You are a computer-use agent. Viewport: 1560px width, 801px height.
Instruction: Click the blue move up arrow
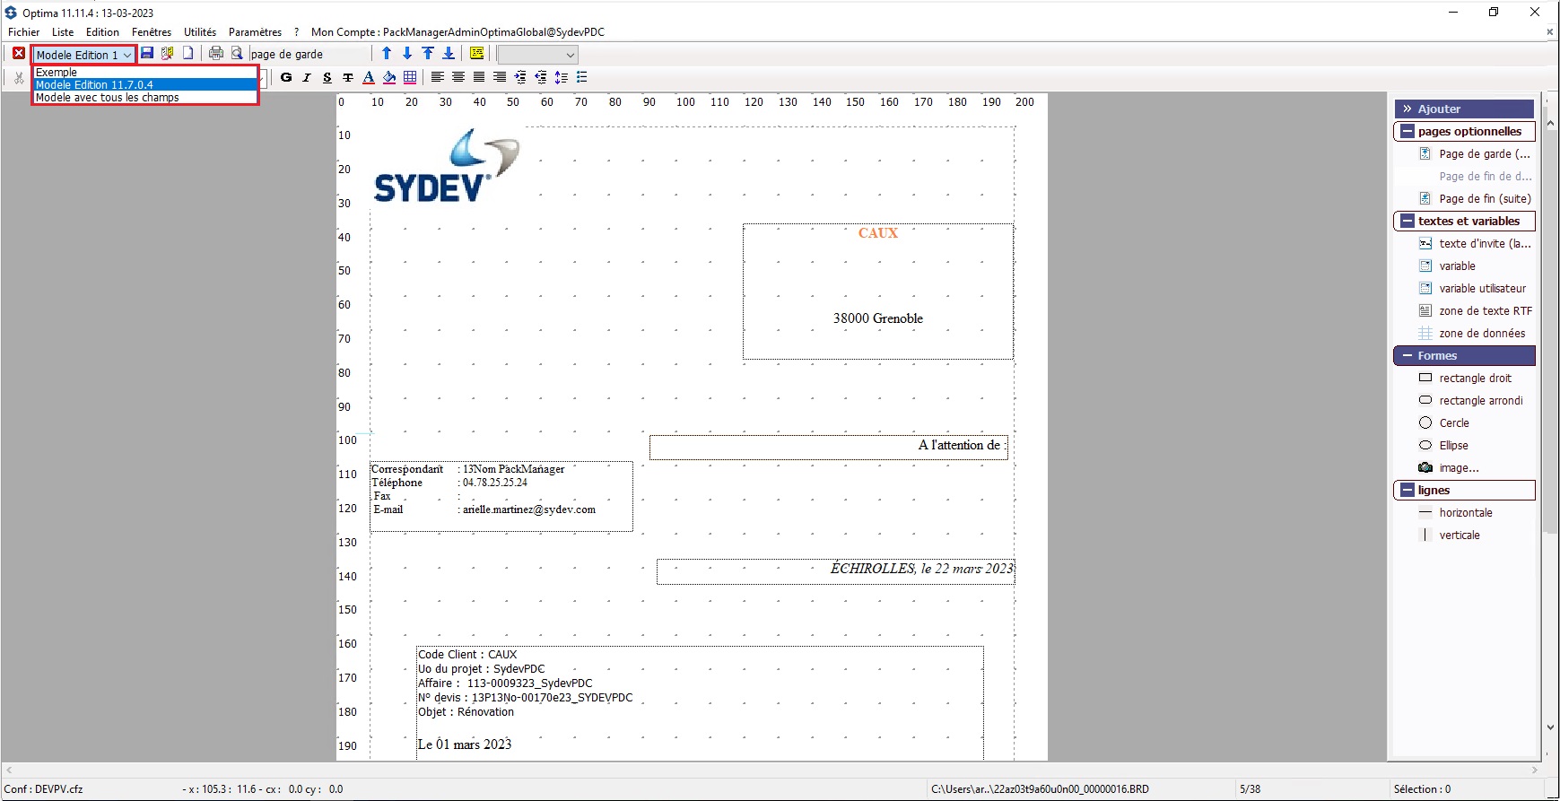(387, 54)
